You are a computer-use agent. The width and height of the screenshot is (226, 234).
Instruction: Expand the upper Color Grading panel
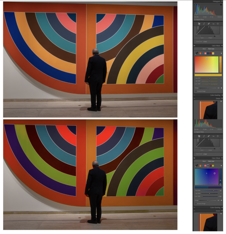[x=222, y=95]
